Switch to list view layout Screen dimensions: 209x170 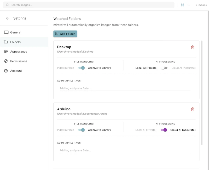tap(188, 5)
